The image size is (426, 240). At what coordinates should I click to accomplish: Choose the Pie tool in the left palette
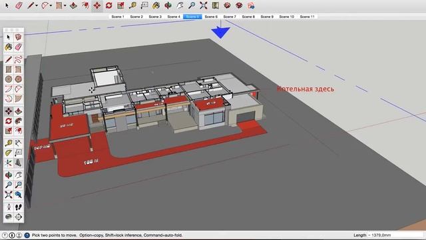coord(18,99)
